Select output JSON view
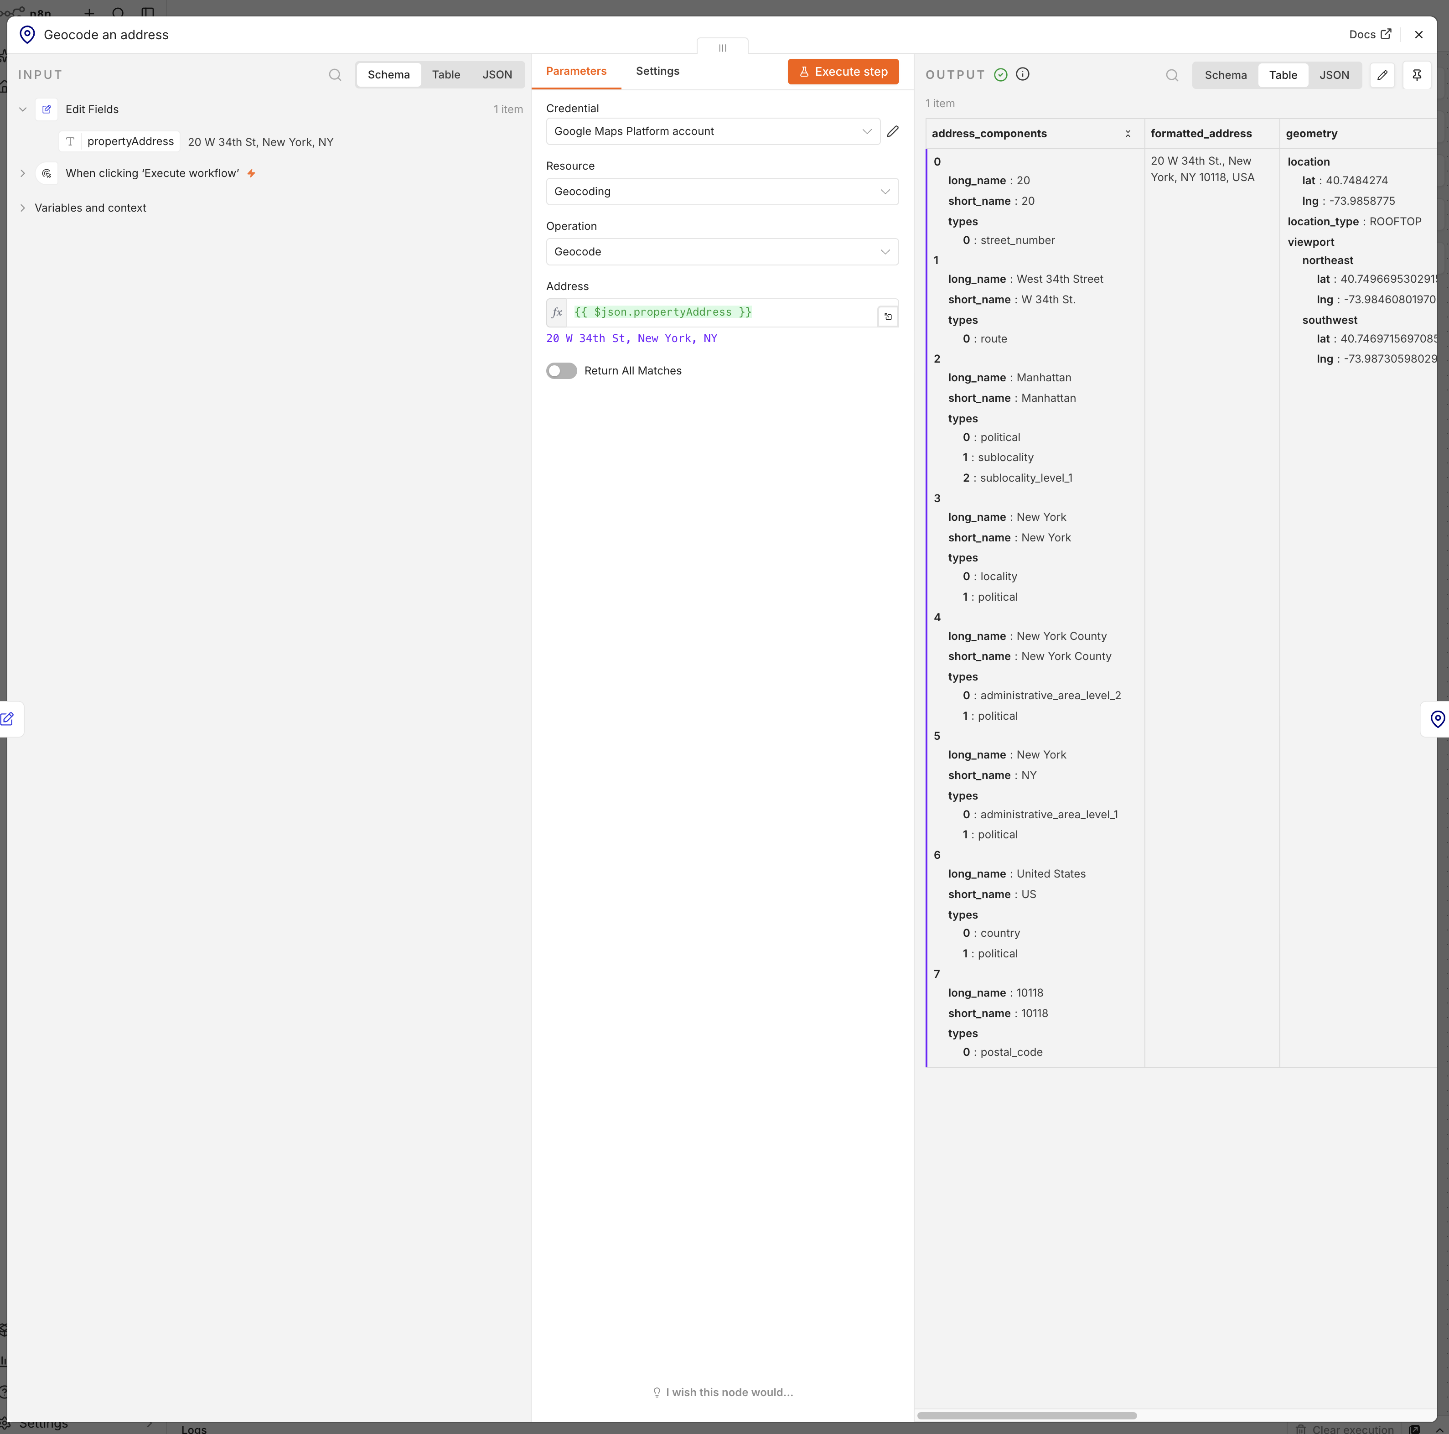The width and height of the screenshot is (1449, 1434). [x=1334, y=75]
